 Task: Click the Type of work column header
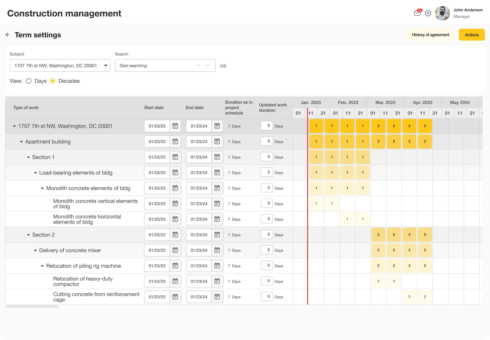pyautogui.click(x=26, y=108)
